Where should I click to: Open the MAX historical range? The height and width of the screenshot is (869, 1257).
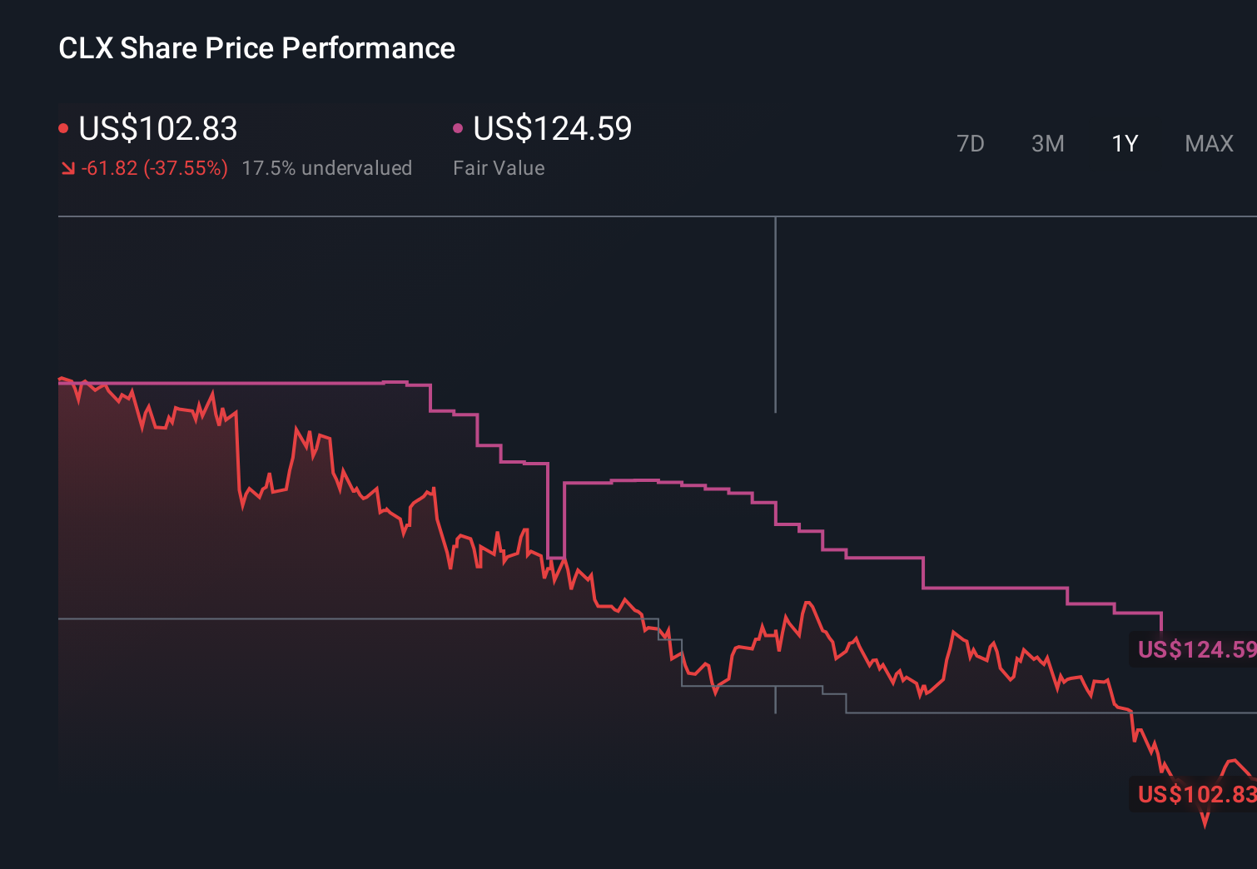click(x=1208, y=143)
